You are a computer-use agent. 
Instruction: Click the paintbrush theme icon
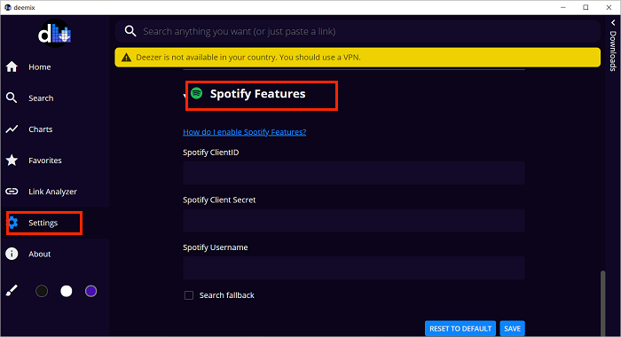pos(12,291)
